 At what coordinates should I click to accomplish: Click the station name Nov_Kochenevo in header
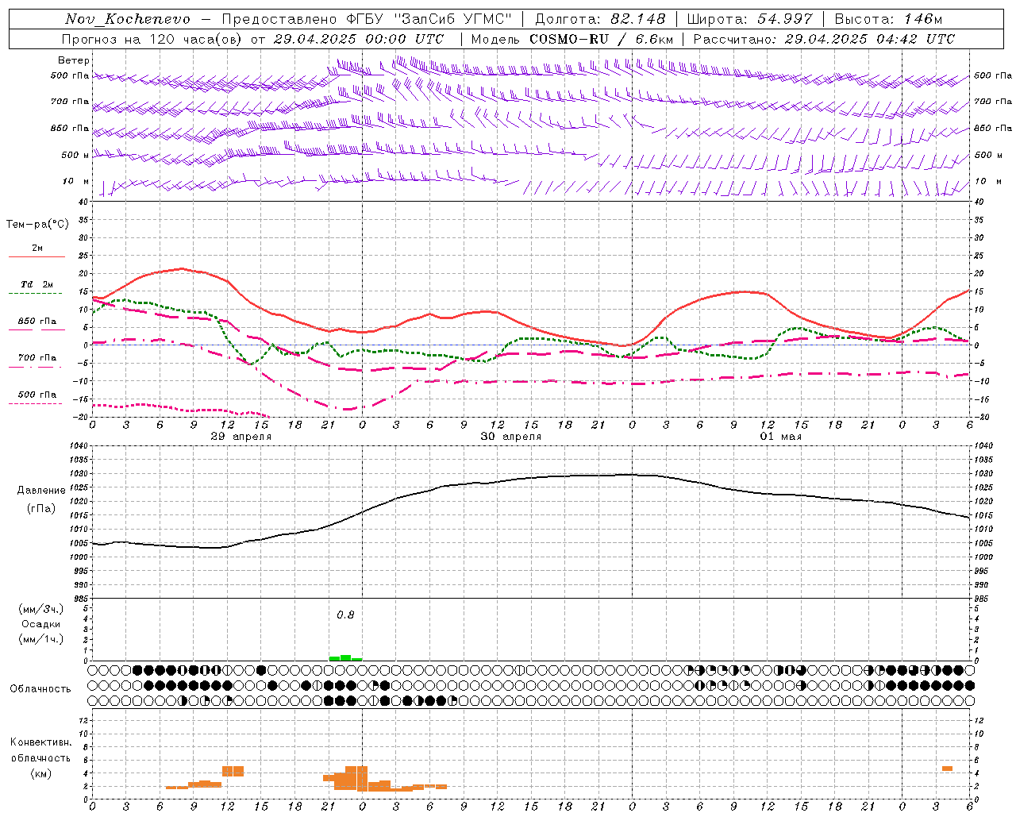tap(128, 19)
